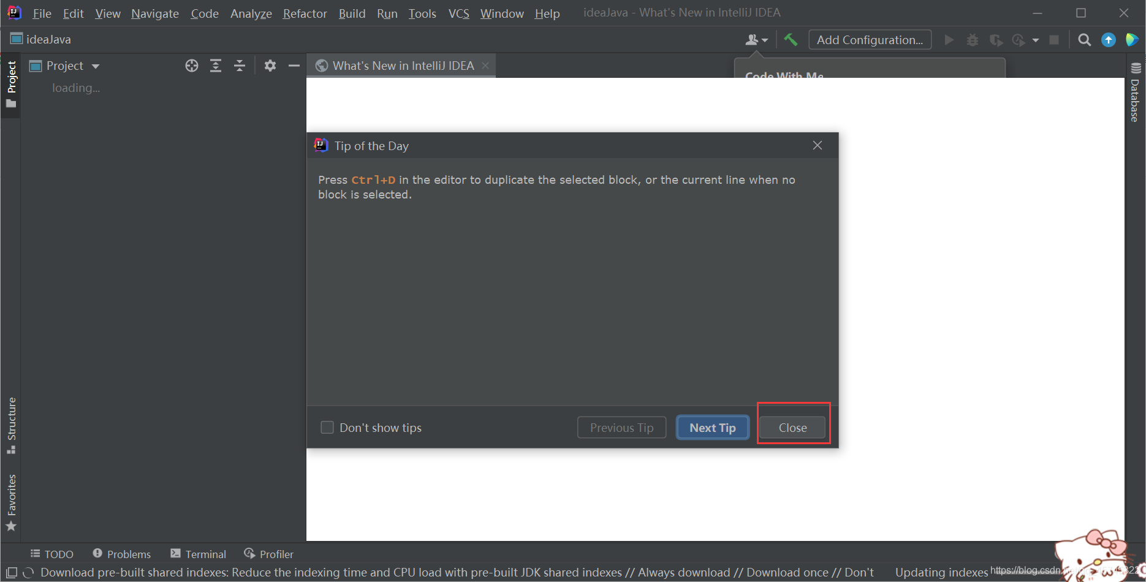
Task: Click the Close button in tip dialog
Action: point(792,428)
